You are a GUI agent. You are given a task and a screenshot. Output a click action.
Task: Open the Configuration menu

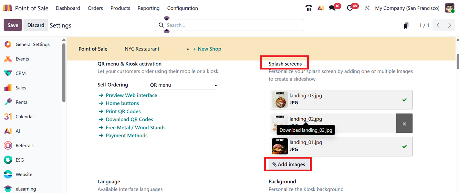point(182,8)
